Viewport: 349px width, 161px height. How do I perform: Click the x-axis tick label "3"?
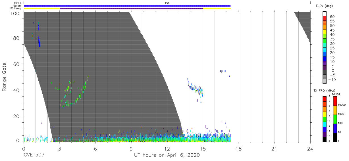(x=59, y=148)
